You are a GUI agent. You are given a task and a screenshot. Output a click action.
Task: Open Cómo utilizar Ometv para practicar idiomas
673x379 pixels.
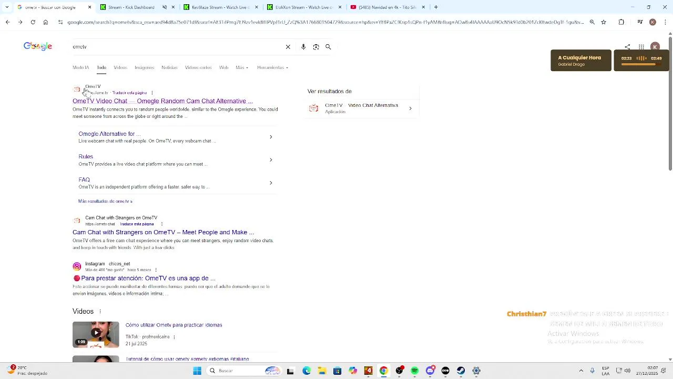pos(174,325)
